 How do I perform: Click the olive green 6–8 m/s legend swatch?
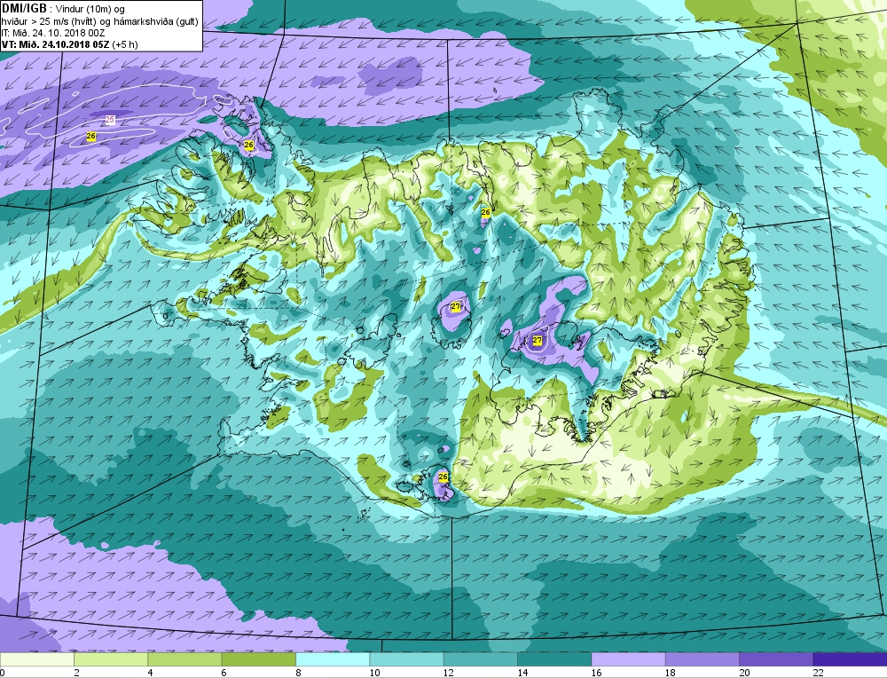tap(259, 659)
